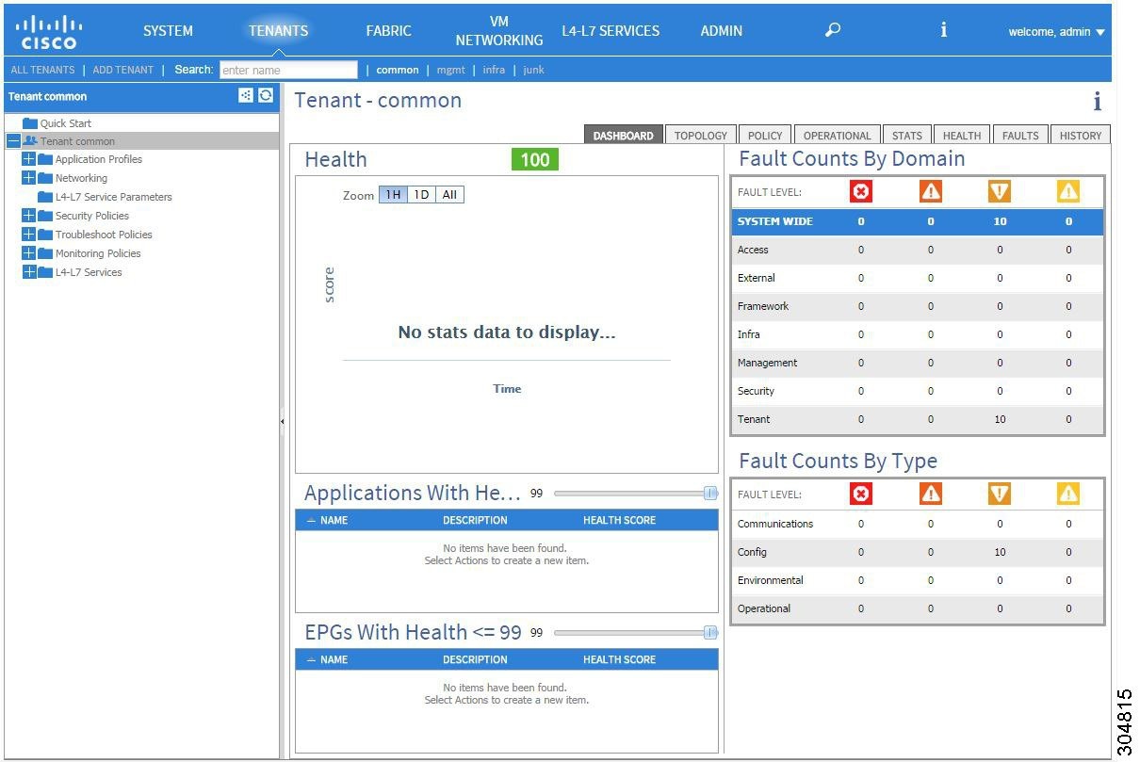
Task: Click minor fault icon in Fault Counts By Domain
Action: click(x=1000, y=191)
